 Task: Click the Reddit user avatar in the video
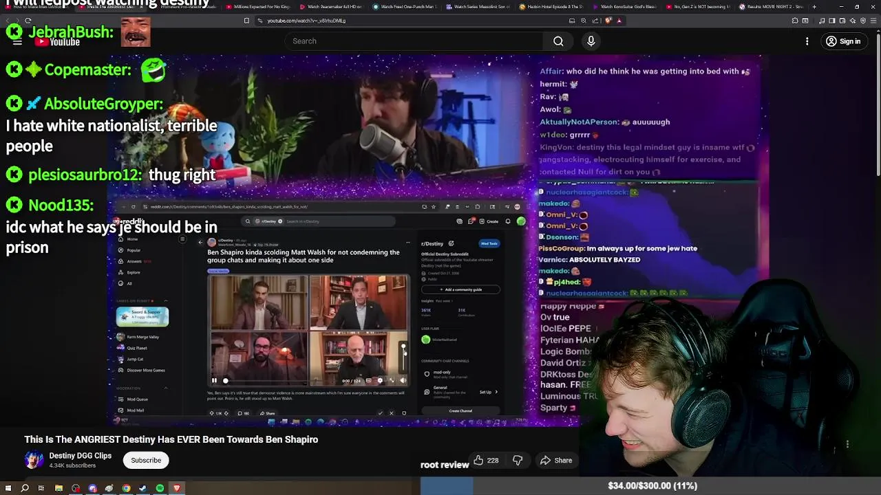point(521,221)
